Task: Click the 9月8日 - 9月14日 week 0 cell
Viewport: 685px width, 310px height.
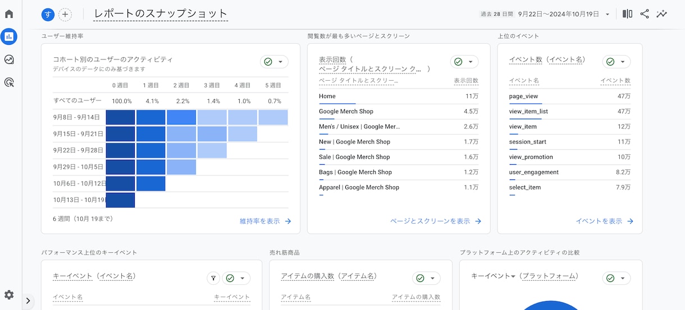Action: (120, 117)
